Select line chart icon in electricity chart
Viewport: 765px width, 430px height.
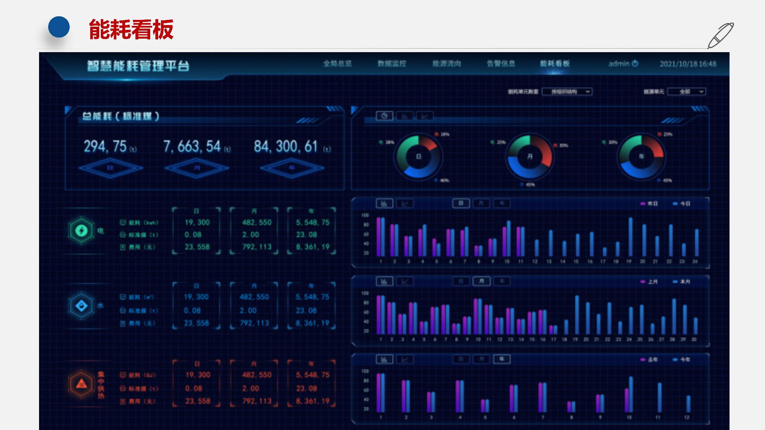405,203
